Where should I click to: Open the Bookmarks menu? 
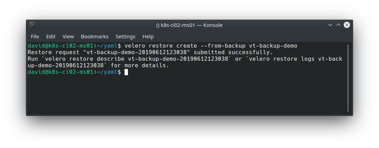pos(94,37)
